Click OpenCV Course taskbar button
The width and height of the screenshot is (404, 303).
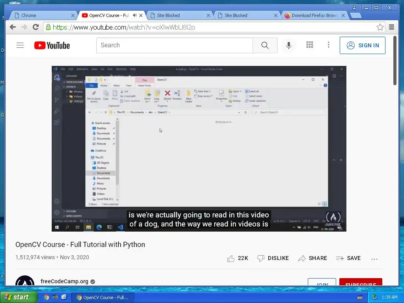[x=103, y=297]
